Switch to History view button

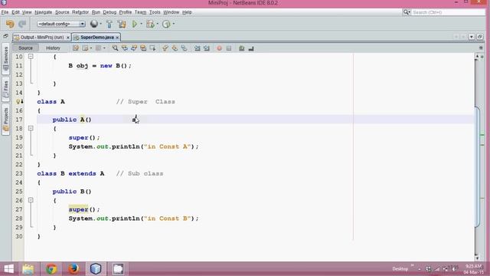point(53,48)
